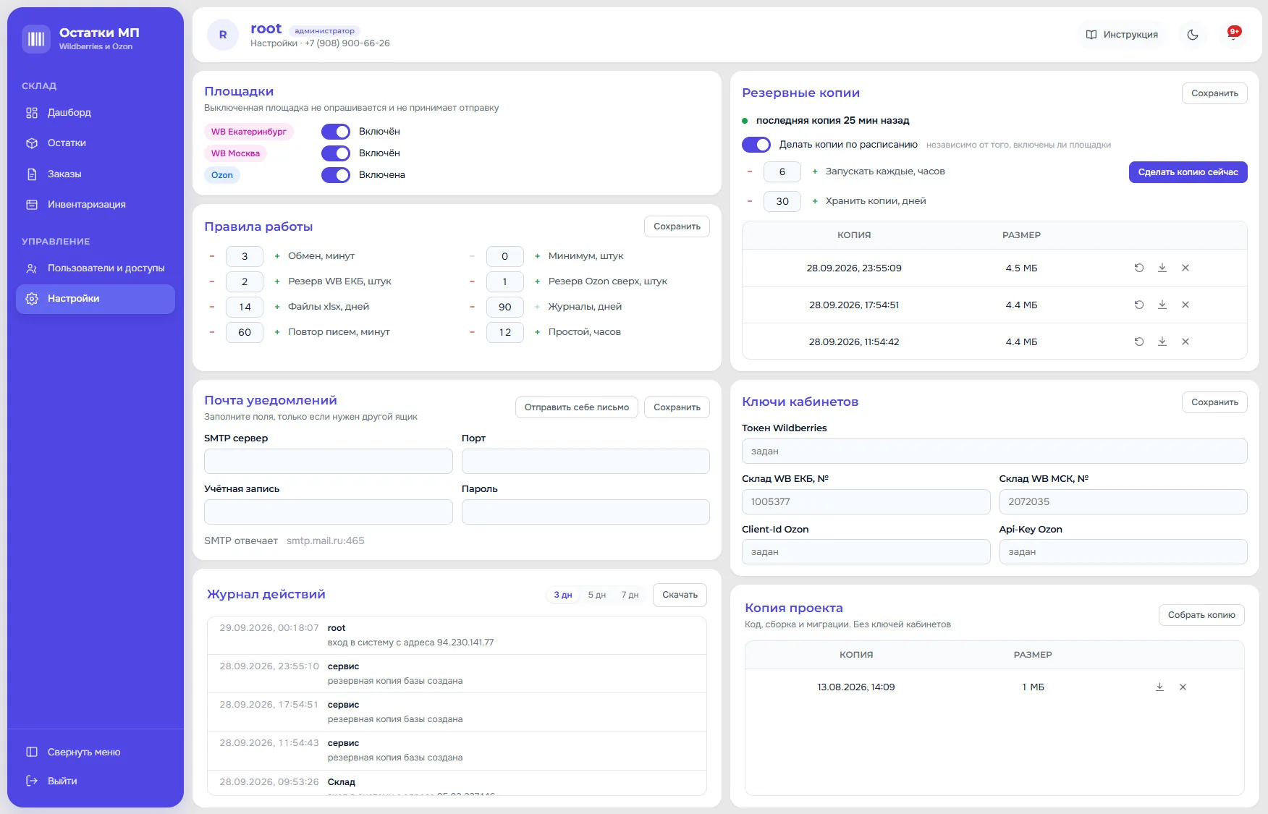Decrease the Резерв WB ЕКБ value with minus
The height and width of the screenshot is (814, 1268).
[212, 281]
